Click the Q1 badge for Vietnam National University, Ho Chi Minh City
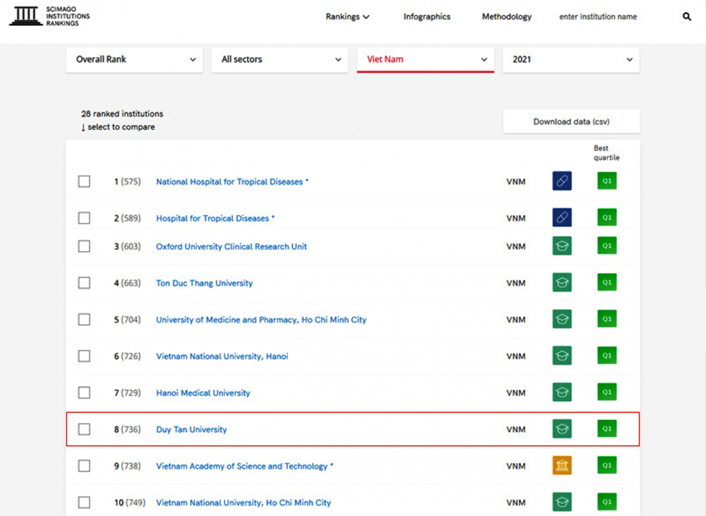The height and width of the screenshot is (516, 706). click(x=607, y=502)
